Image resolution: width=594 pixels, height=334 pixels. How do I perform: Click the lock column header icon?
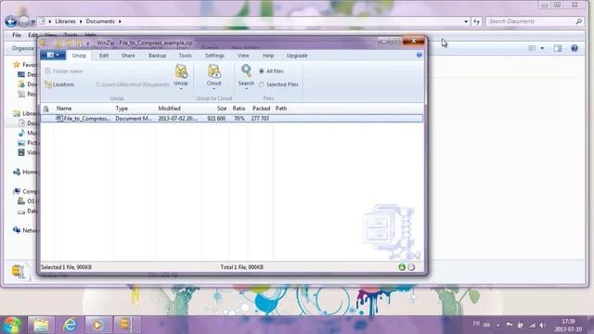point(46,109)
